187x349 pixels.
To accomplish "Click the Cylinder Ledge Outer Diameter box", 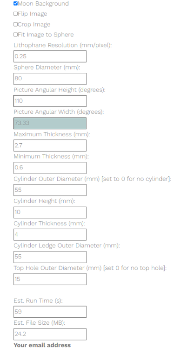I will coord(50,257).
